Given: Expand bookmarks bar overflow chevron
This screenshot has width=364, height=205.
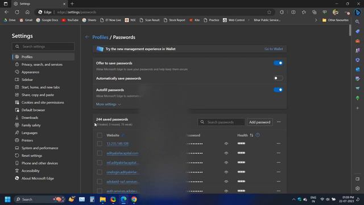Looking at the screenshot, I should coord(316,20).
